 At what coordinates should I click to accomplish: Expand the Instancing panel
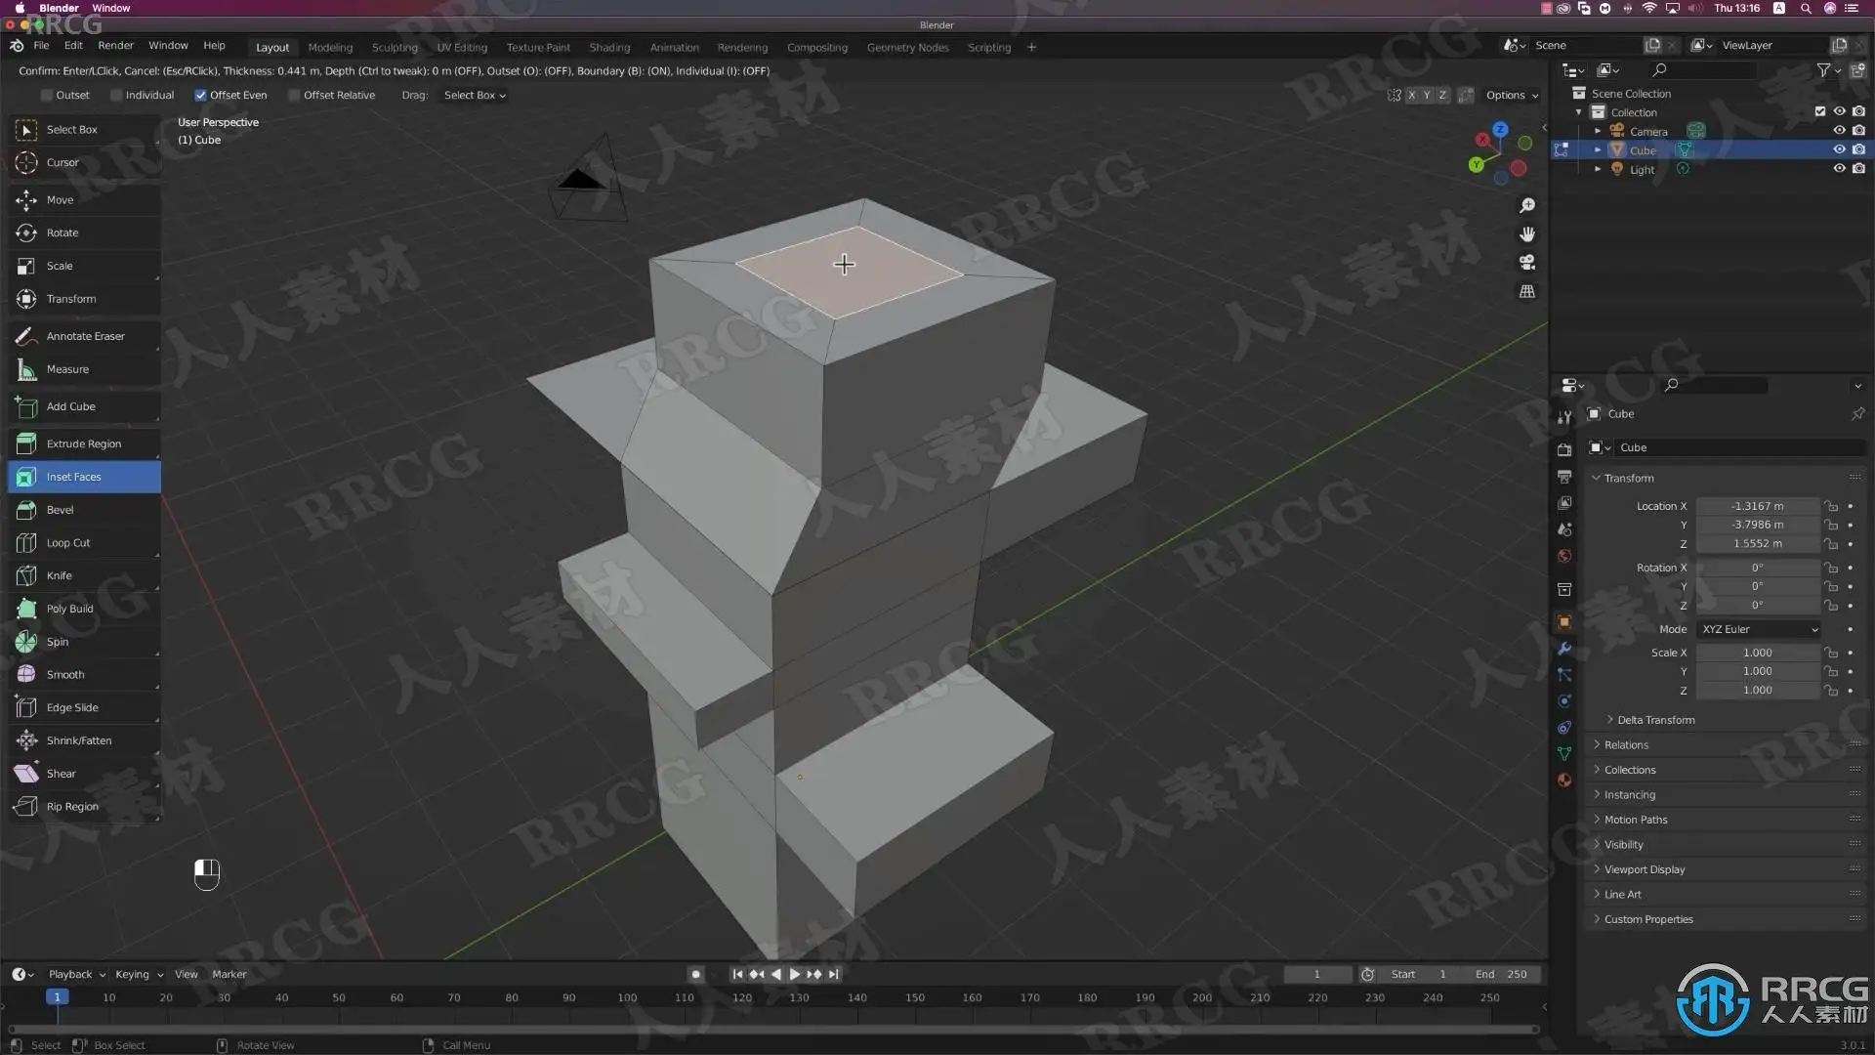(1629, 795)
